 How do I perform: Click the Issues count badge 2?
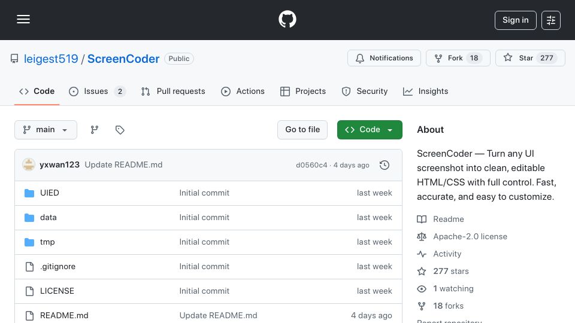point(120,92)
